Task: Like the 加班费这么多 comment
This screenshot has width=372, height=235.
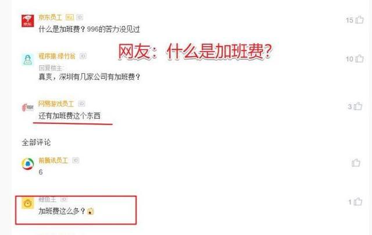Action: 358,202
